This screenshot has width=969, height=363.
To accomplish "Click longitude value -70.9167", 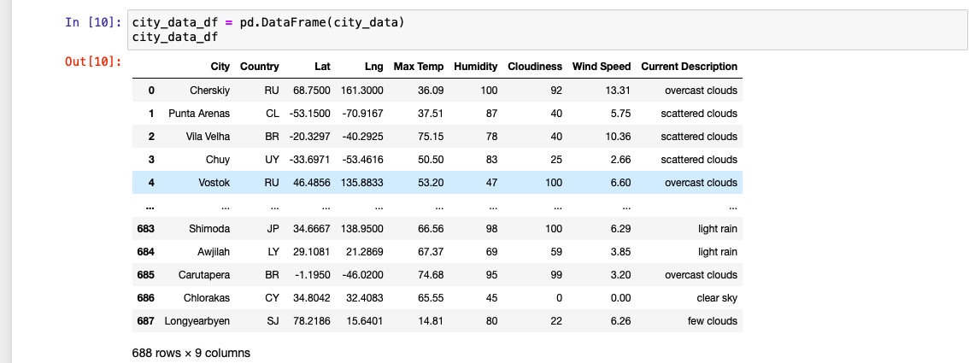I will (361, 114).
